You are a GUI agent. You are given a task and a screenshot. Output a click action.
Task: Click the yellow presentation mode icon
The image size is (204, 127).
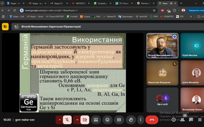click(x=5, y=27)
